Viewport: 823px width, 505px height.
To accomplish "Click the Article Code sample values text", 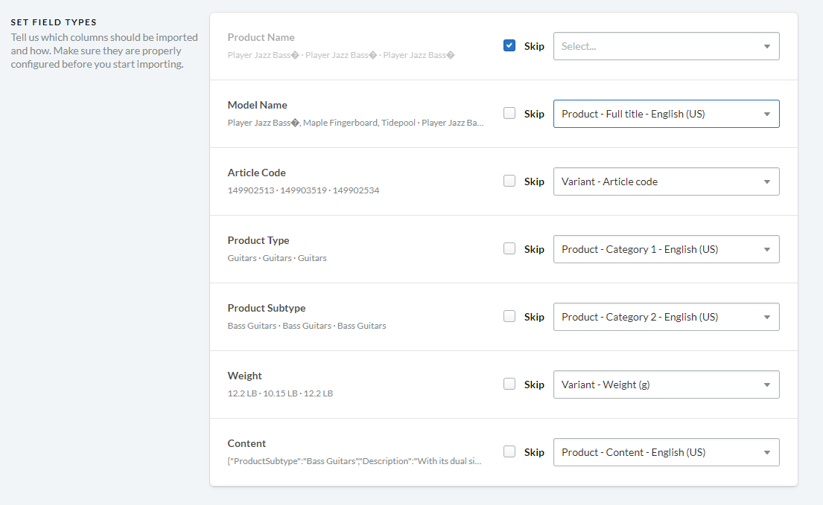I will [x=303, y=190].
